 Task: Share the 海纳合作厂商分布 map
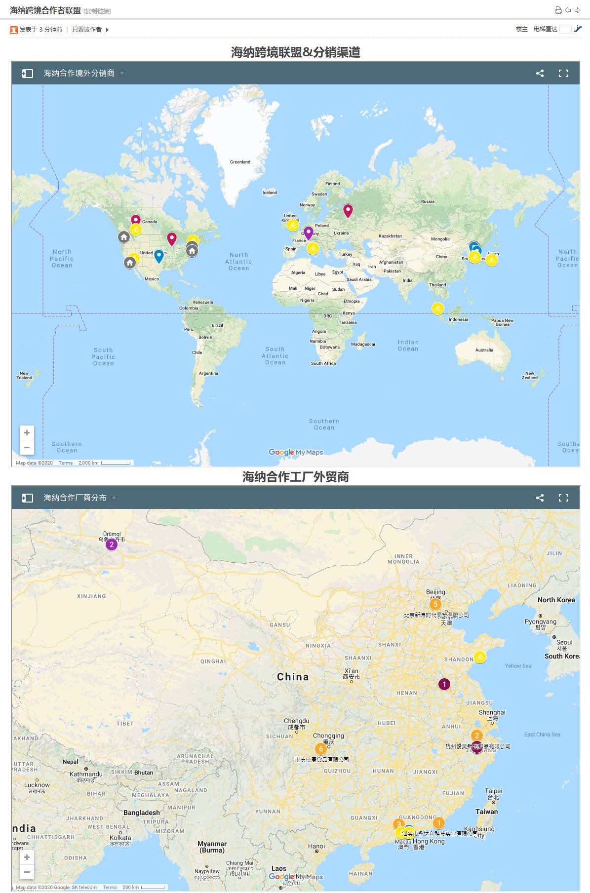point(540,498)
